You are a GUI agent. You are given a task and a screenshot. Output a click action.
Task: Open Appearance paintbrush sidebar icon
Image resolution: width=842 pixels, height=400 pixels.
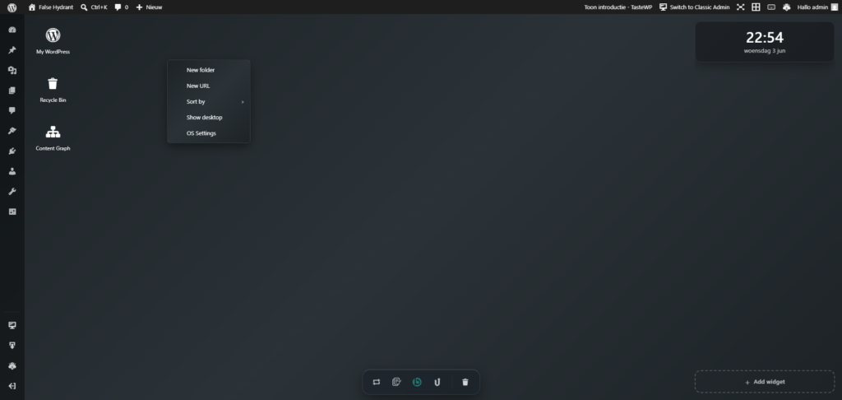[12, 131]
